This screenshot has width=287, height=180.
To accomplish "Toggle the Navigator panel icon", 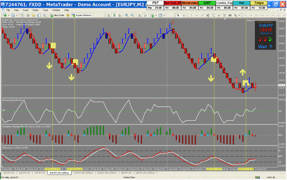I will [34, 15].
